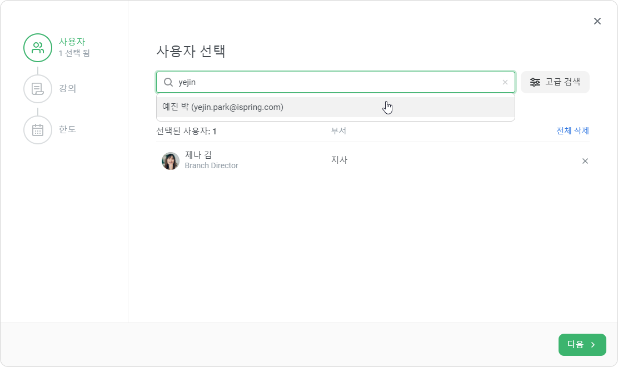Viewport: 618px width, 367px height.
Task: Remove 제나 김 from selected users
Action: pos(585,160)
